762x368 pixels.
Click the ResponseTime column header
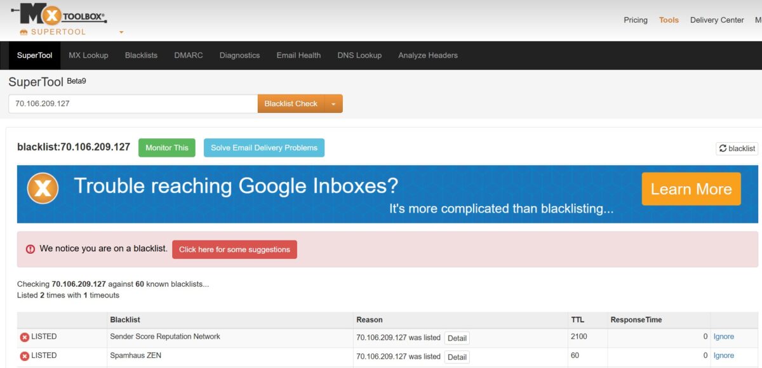[636, 320]
